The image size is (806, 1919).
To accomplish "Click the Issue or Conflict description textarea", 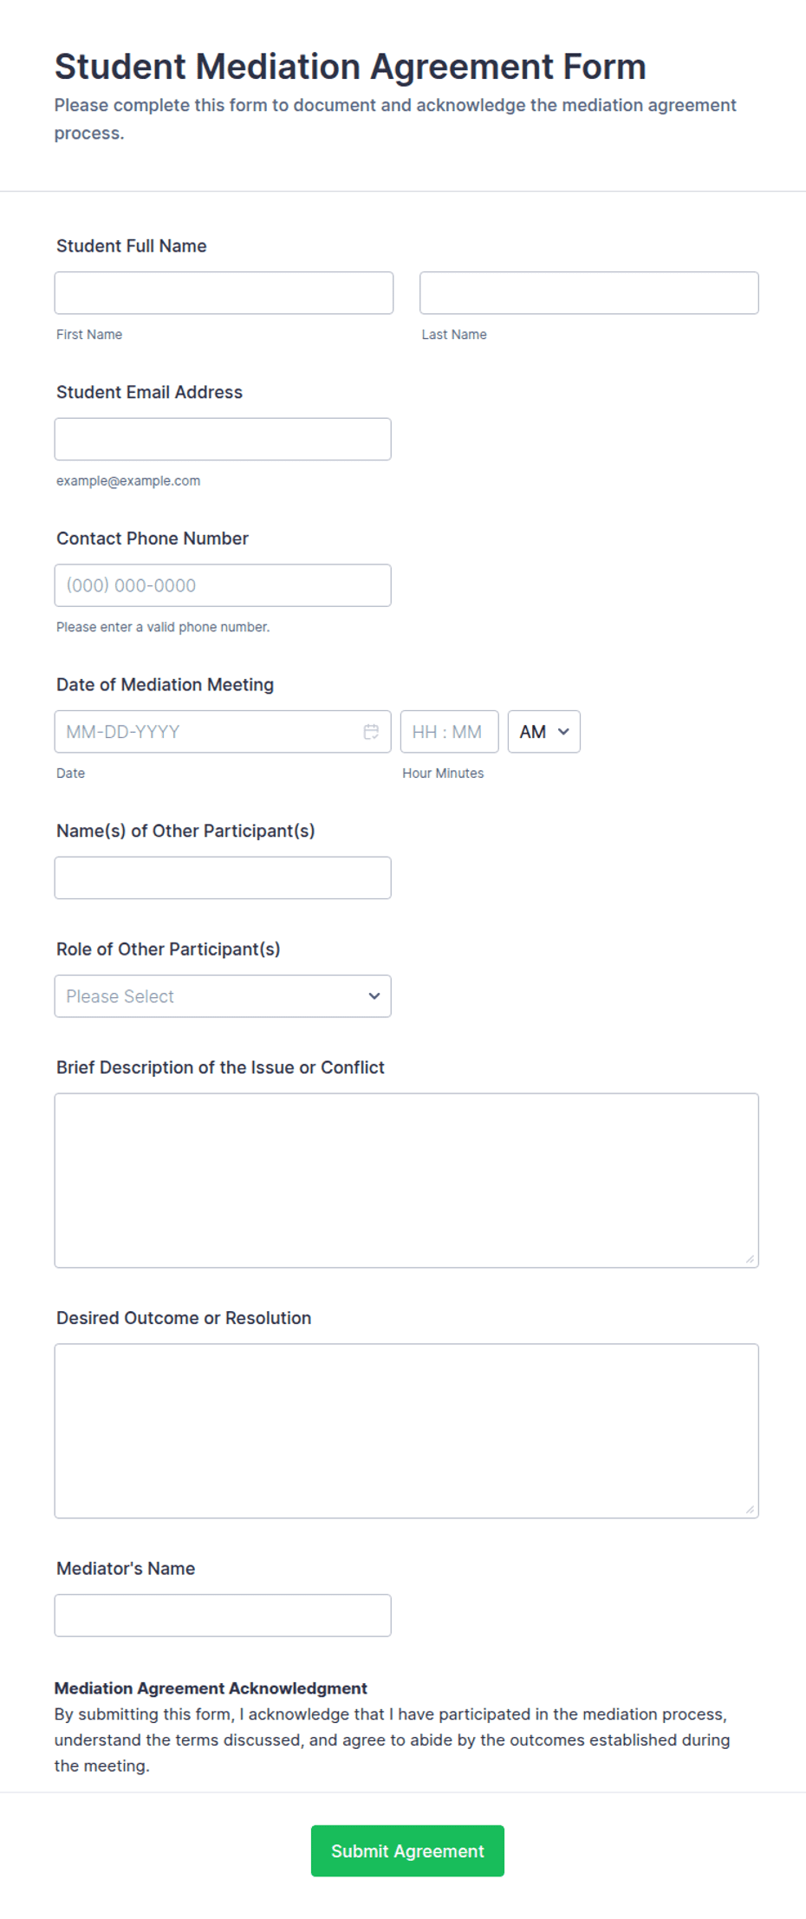I will (406, 1180).
